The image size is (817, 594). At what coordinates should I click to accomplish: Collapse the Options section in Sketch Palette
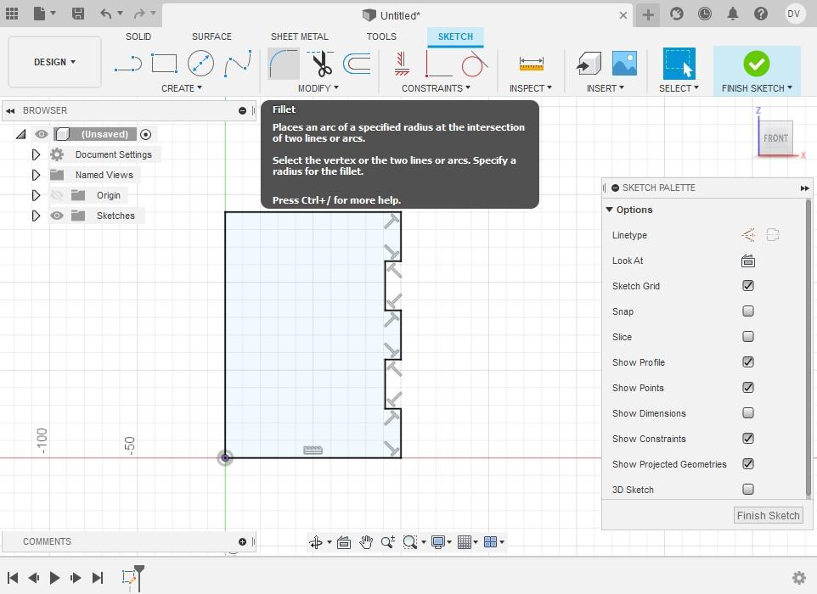[x=609, y=210]
